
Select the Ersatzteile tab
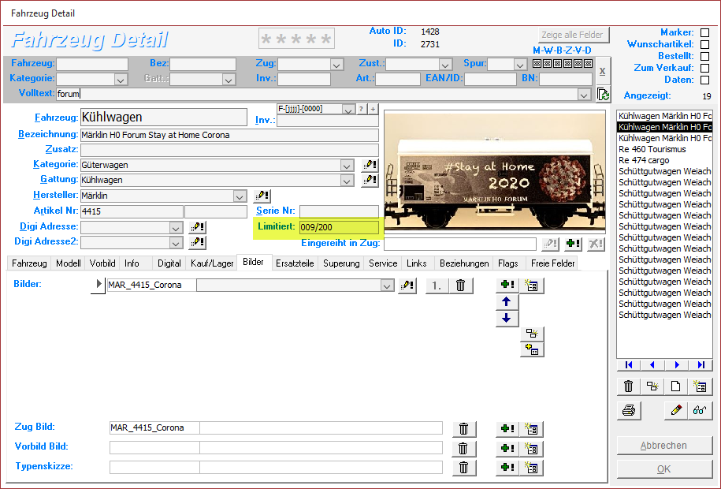coord(295,263)
